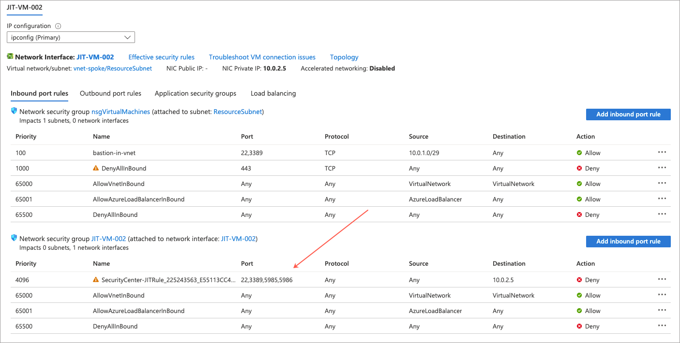Click port 443 in DenyAllInBound row

click(246, 168)
